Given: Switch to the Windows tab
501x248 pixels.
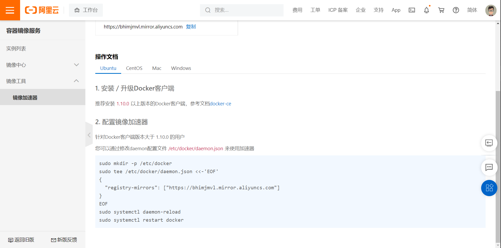Looking at the screenshot, I should tap(181, 68).
